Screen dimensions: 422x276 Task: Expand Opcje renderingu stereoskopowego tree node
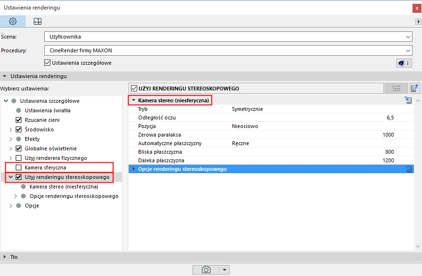pos(16,196)
